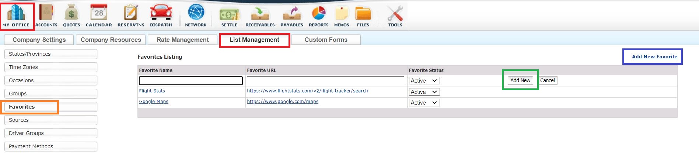Select Driver Groups in the sidebar

point(51,133)
